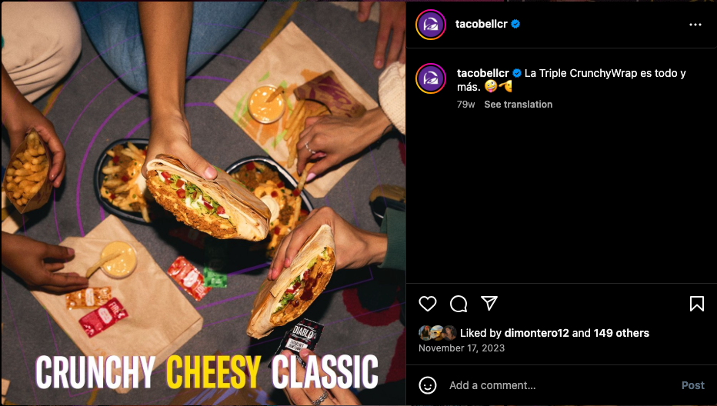
Task: Open the three-dot more options menu
Action: [x=695, y=25]
